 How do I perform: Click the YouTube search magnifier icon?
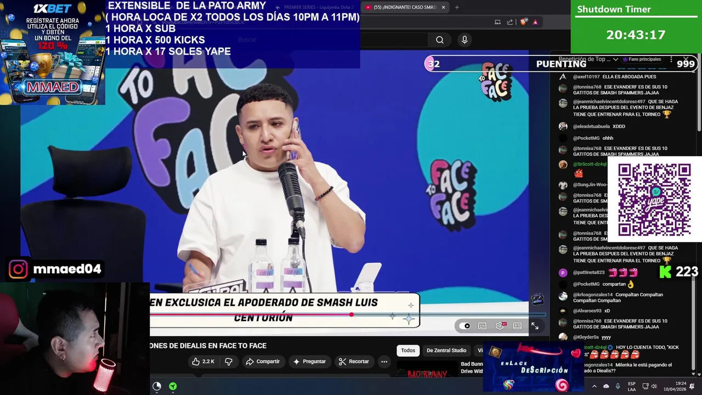click(x=440, y=39)
